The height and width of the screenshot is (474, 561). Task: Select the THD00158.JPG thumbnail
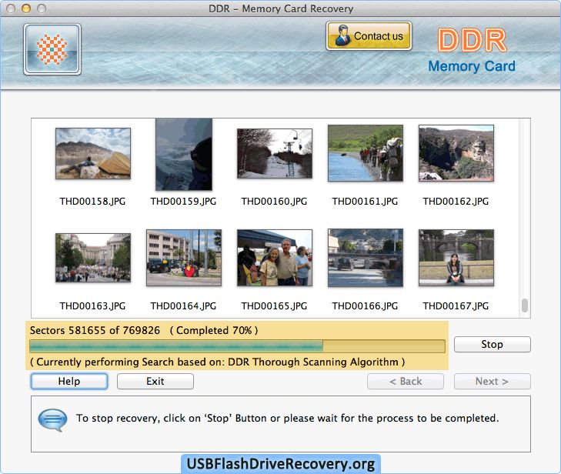click(93, 154)
